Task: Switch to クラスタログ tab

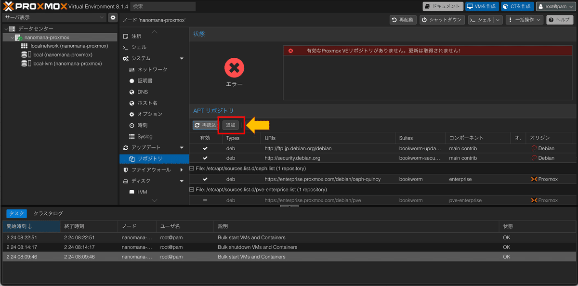Action: click(x=48, y=213)
